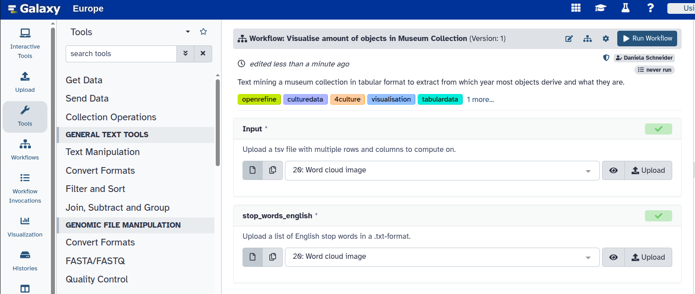Expand the Tools panel options caret
This screenshot has width=695, height=294.
[x=188, y=32]
